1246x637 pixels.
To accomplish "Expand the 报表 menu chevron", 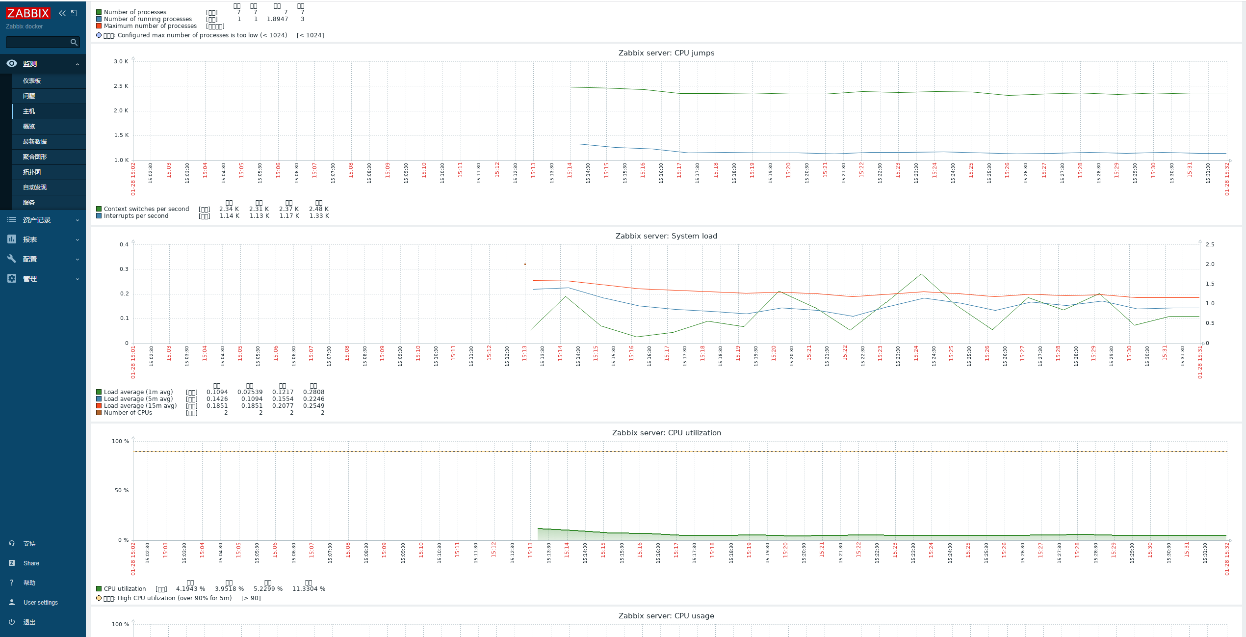I will coord(78,240).
